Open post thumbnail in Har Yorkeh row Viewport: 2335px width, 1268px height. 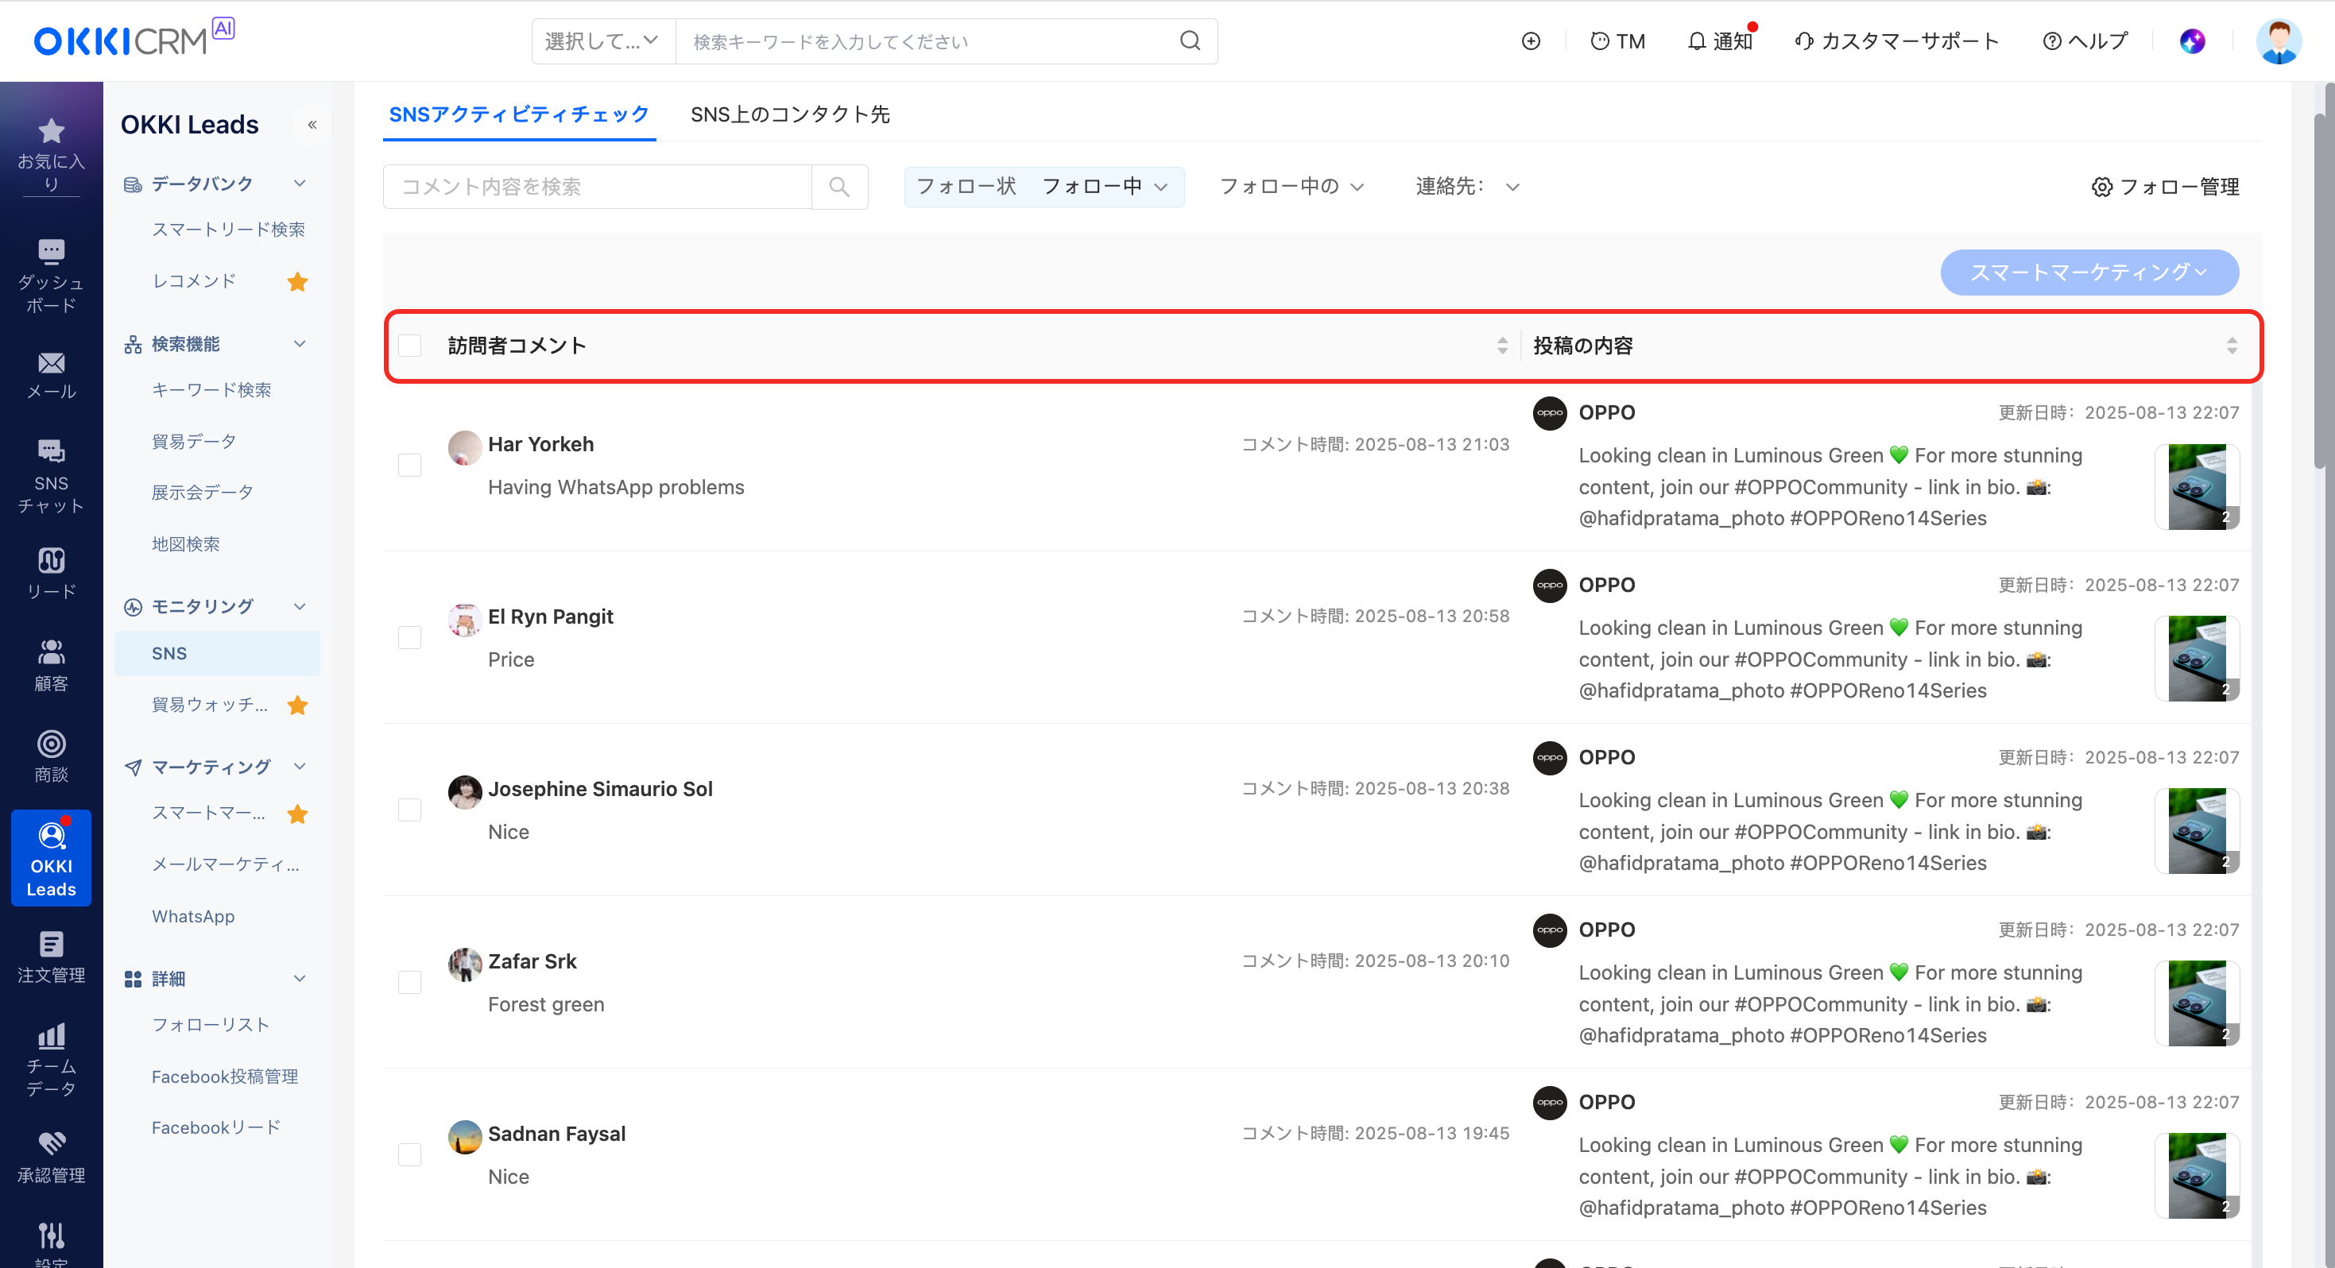coord(2198,487)
